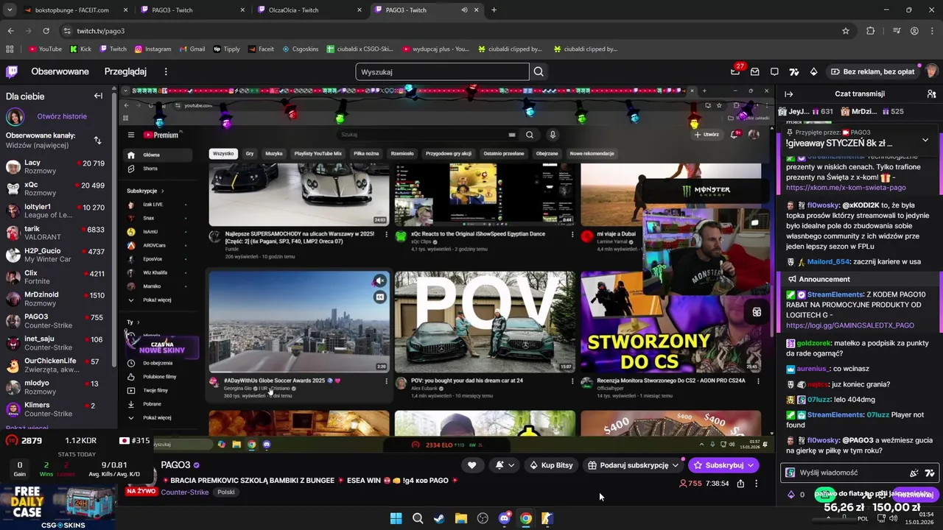Click the Bits diamond icon in top navigation

813,71
